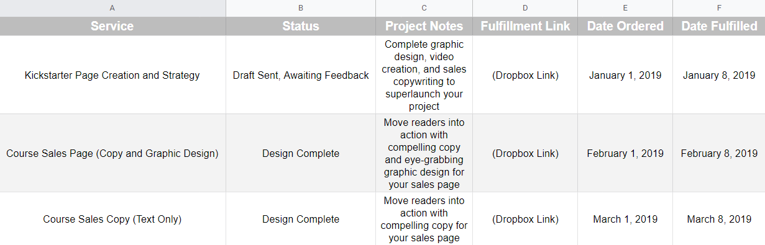This screenshot has width=765, height=245.
Task: Open the Dropbox Link in Course Sales Copy row
Action: [x=525, y=219]
